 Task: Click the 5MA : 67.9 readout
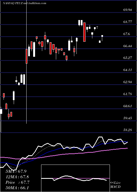[x=16, y=171]
